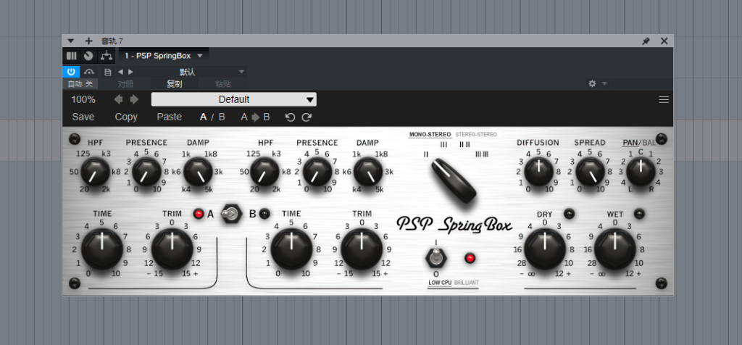Select setup A

203,117
